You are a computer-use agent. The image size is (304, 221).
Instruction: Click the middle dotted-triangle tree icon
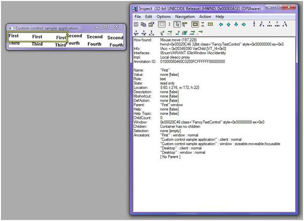point(269,24)
